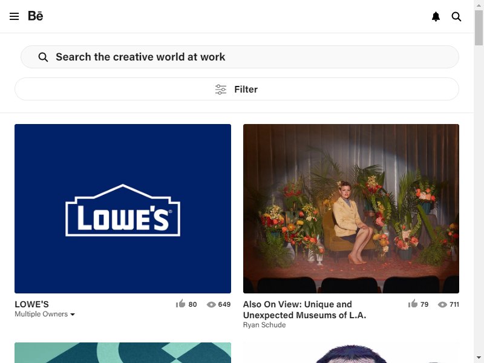Screen dimensions: 484x363
Task: Go to Behance home via Bē logo
Action: 36,16
